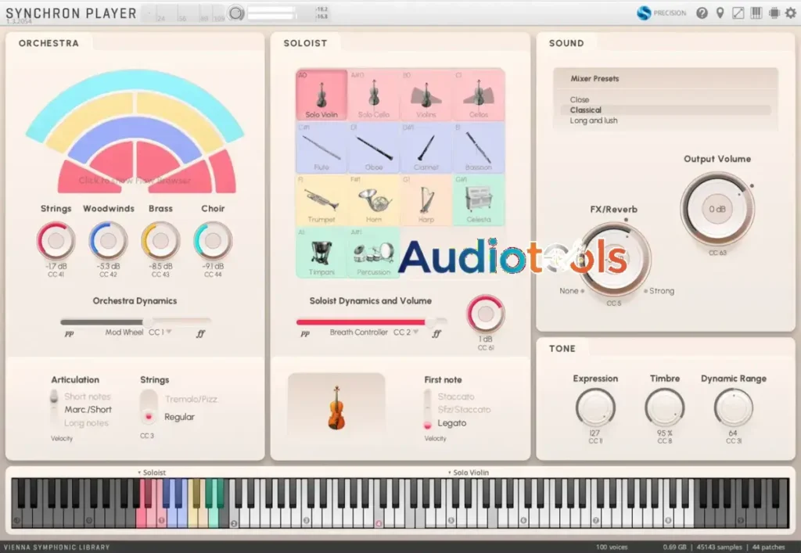Switch to the Tone panel tab

click(x=562, y=349)
